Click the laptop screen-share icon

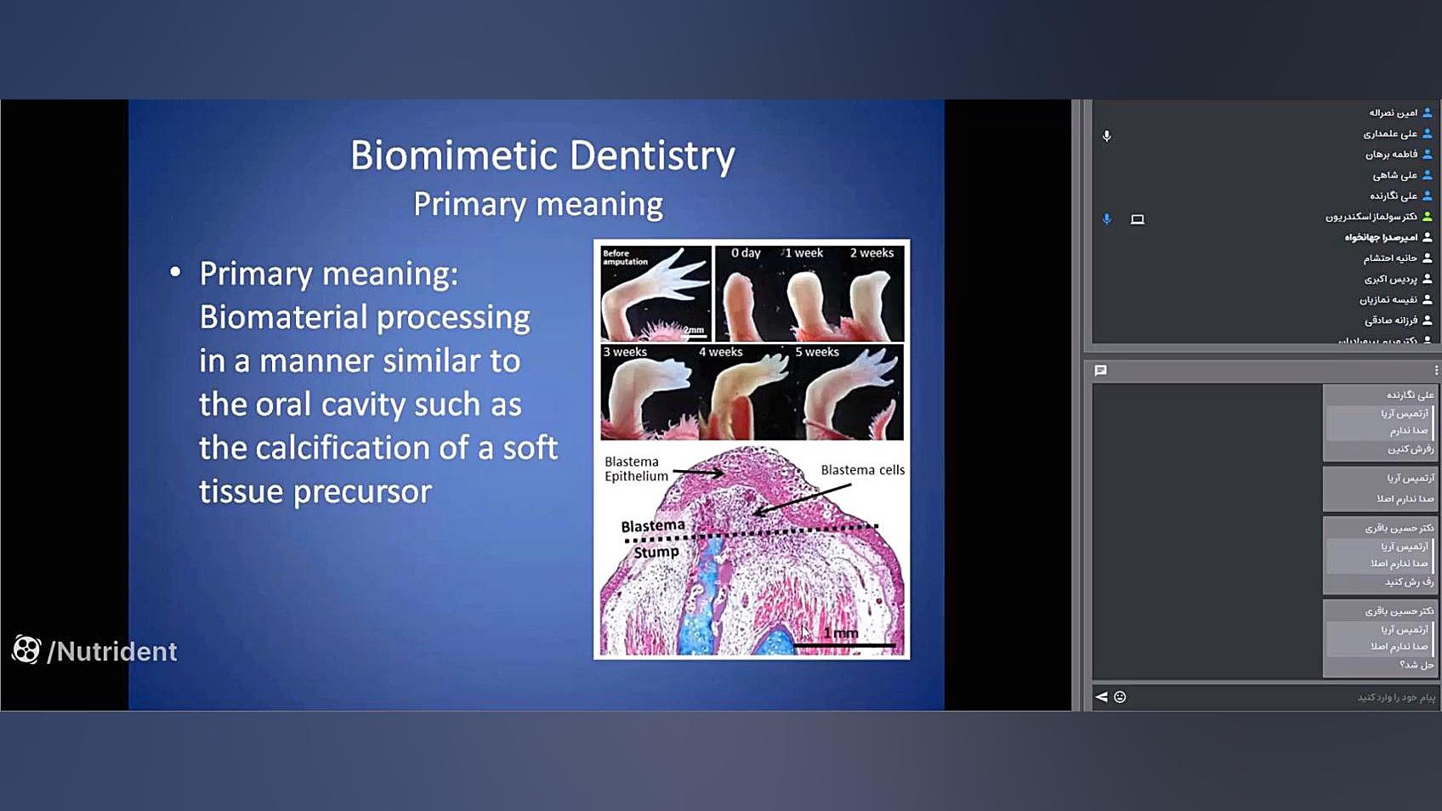point(1137,219)
